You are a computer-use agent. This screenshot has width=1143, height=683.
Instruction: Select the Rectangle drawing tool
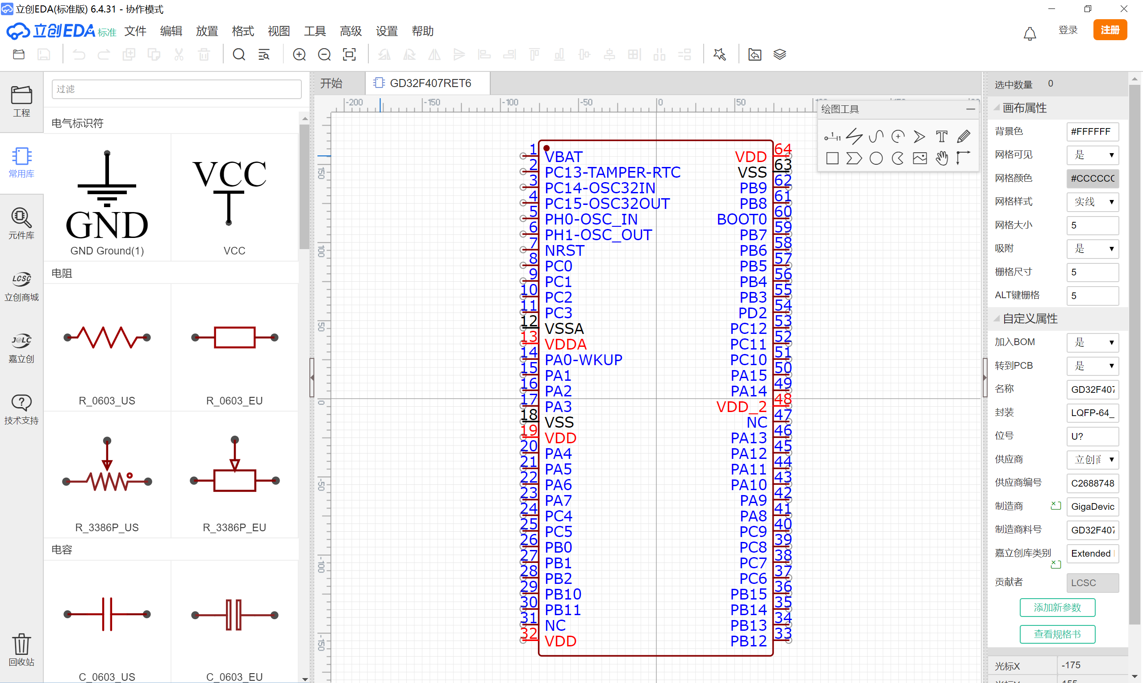[832, 158]
